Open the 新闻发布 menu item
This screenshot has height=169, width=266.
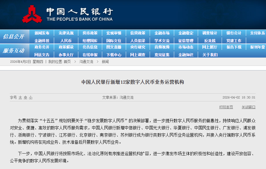click(x=42, y=33)
